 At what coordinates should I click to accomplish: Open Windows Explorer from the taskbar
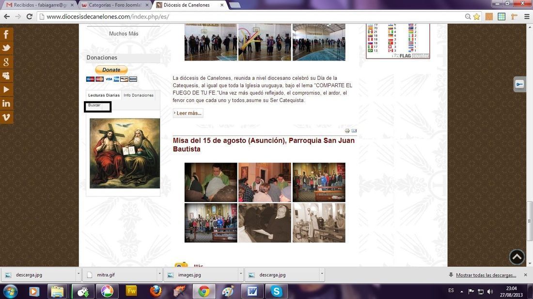click(57, 291)
